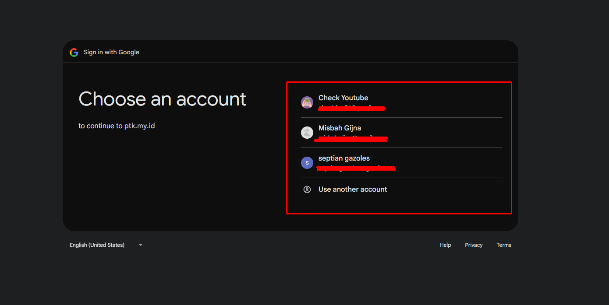Choose the Misbah Gijna account name

340,128
